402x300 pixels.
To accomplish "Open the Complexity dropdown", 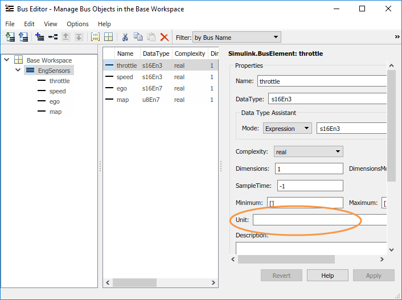I will tap(307, 152).
